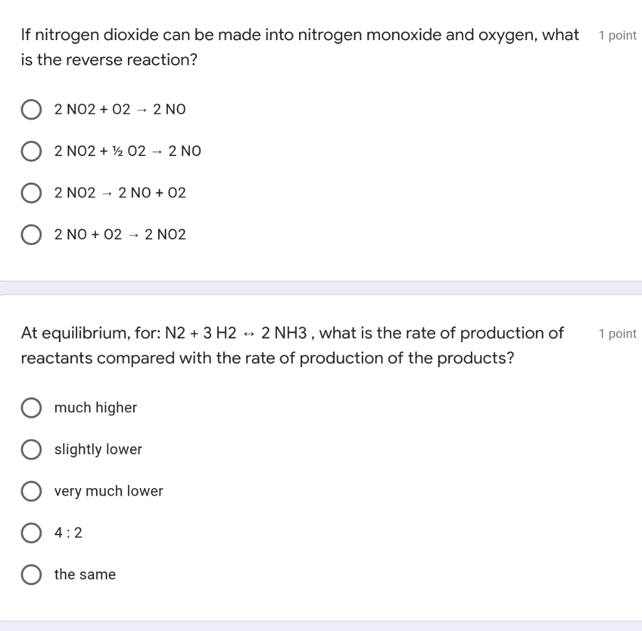Click the 'slightly lower' answer text
Image resolution: width=642 pixels, height=631 pixels.
coord(98,449)
